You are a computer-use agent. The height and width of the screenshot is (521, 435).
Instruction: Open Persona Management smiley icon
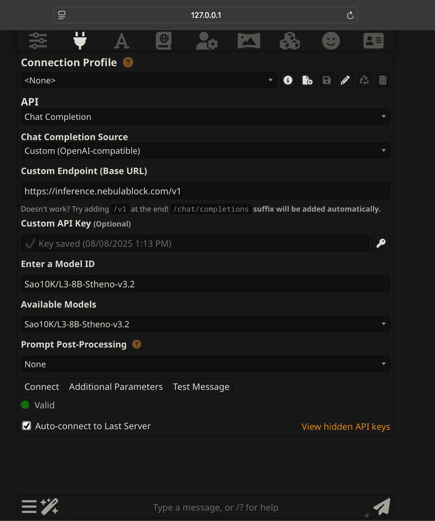pyautogui.click(x=331, y=41)
